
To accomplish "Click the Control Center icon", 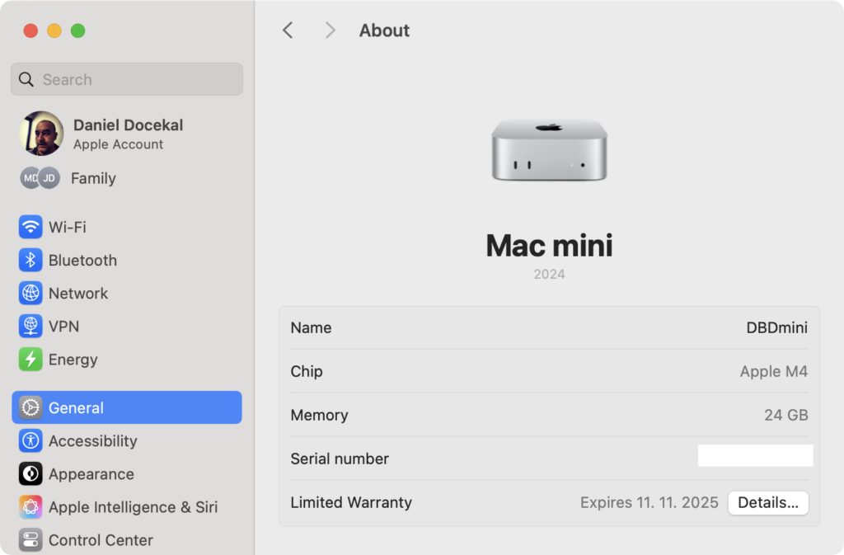I will [x=30, y=540].
